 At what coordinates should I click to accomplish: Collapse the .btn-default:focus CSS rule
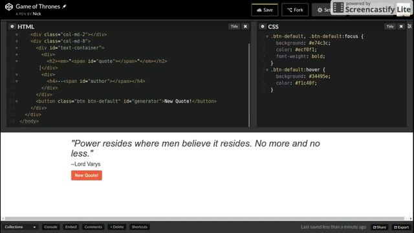267,36
